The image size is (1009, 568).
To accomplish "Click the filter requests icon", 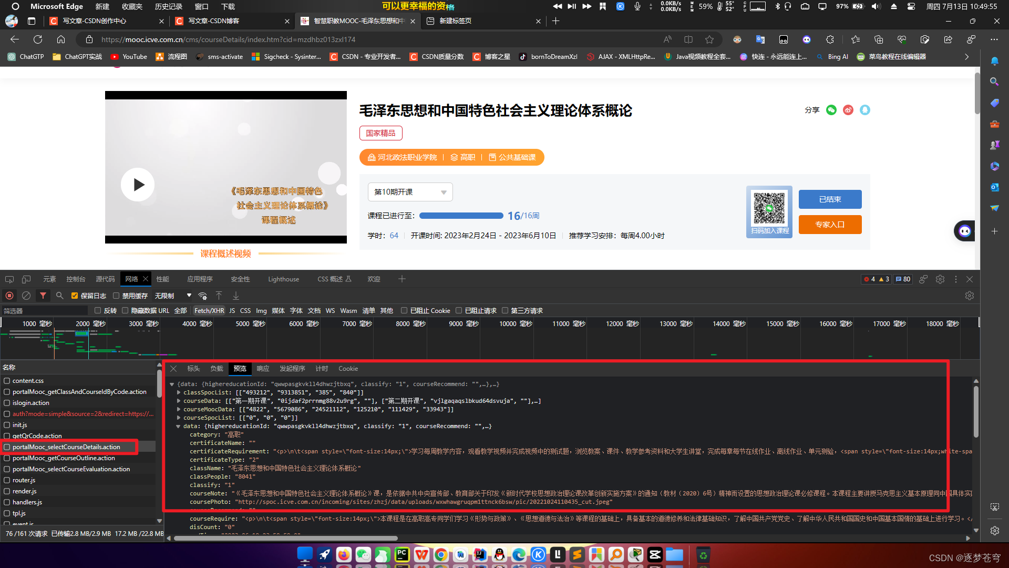I will [43, 295].
